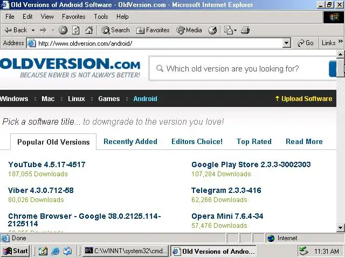Expand the address bar dropdown list
345x258 pixels.
point(286,43)
